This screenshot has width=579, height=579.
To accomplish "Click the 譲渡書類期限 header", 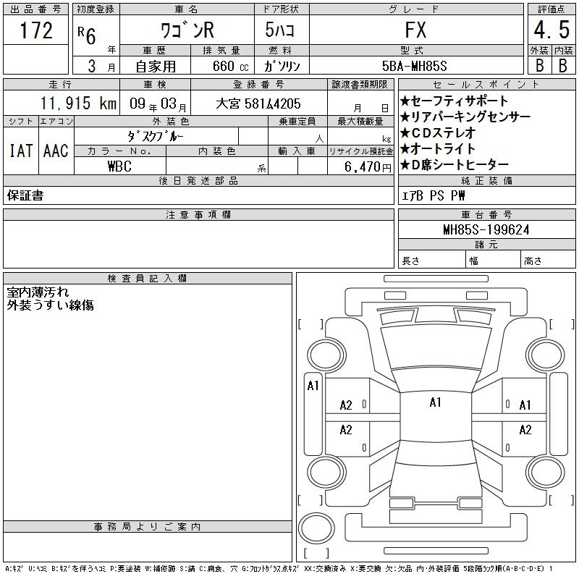I will 360,84.
